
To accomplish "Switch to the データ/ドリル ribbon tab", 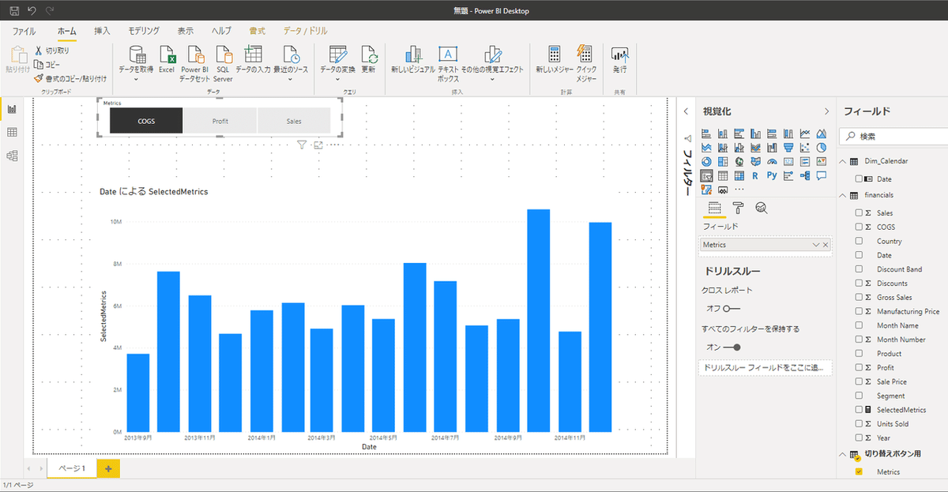I will [306, 31].
